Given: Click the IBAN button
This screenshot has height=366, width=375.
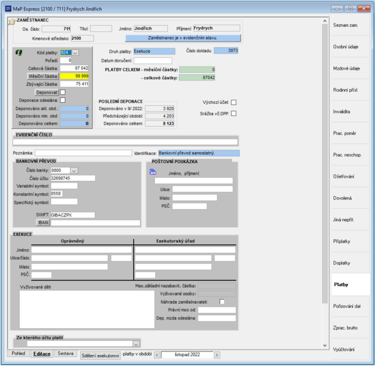Looking at the screenshot, I should [x=43, y=222].
